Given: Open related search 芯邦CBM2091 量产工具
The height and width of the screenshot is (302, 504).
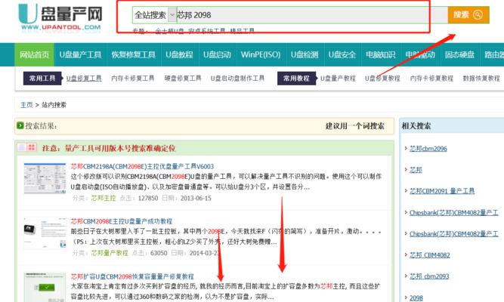Looking at the screenshot, I should coord(442,191).
